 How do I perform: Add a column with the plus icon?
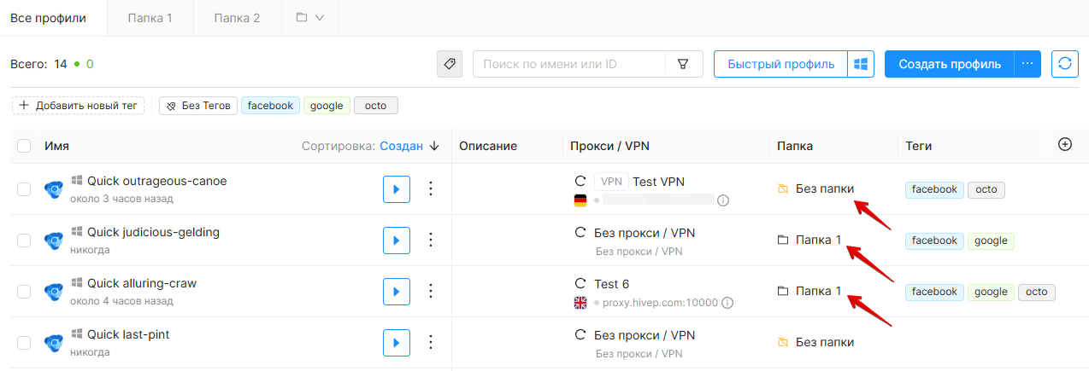(1065, 145)
